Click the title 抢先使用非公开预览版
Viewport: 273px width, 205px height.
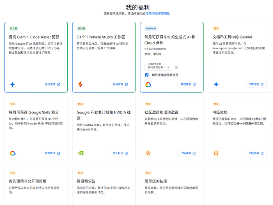coord(28,181)
